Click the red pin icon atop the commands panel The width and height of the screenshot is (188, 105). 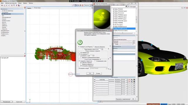(x=25, y=7)
